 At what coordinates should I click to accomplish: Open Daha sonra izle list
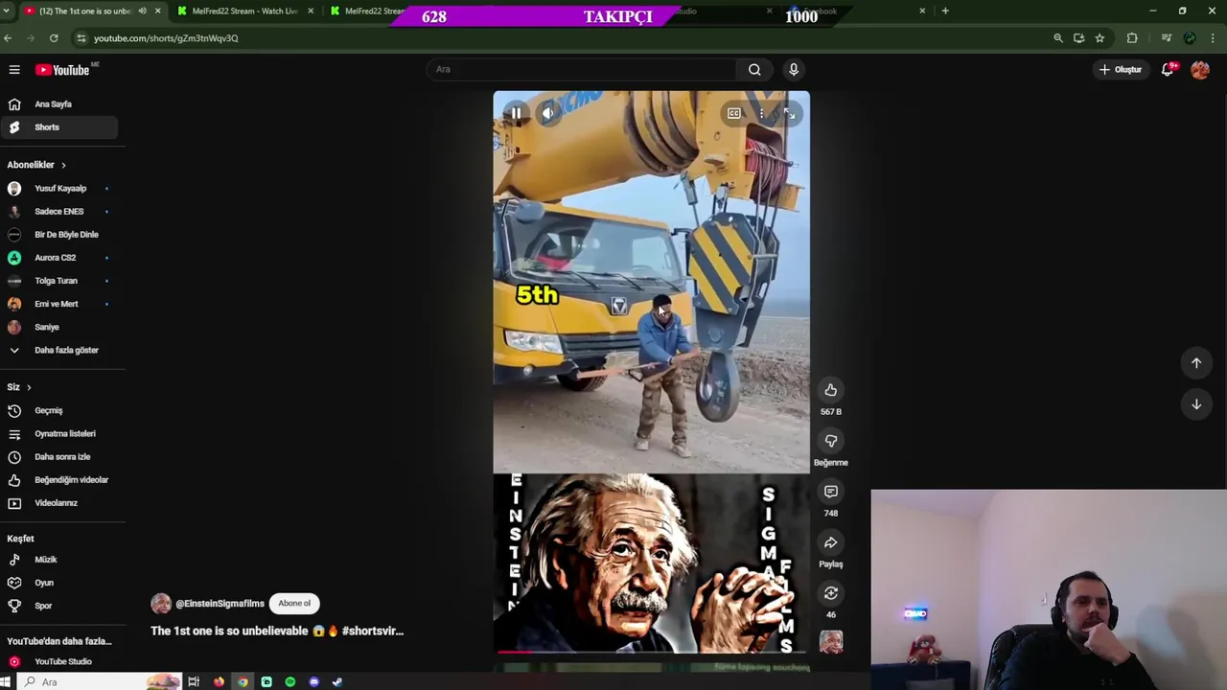click(x=59, y=456)
